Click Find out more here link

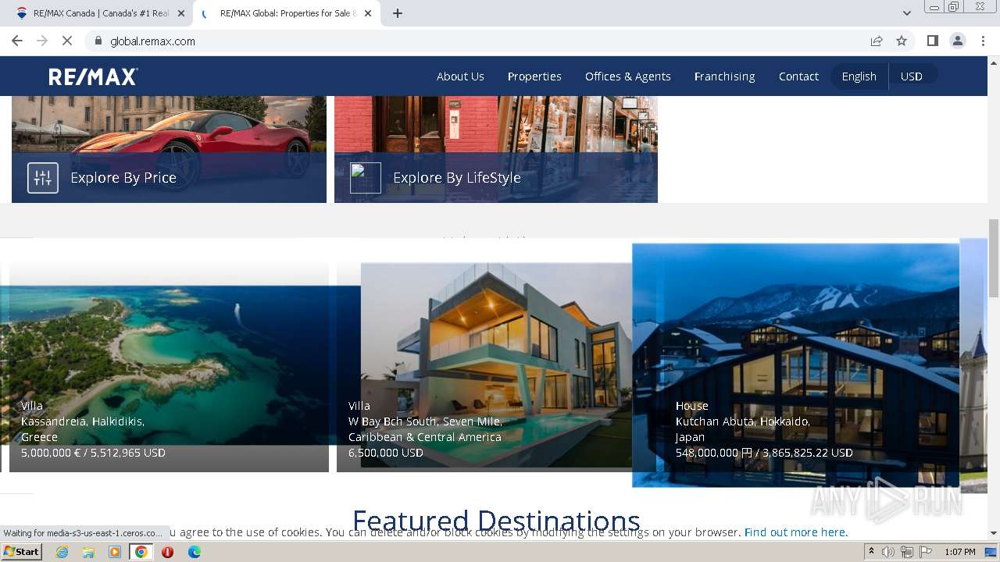click(x=795, y=532)
